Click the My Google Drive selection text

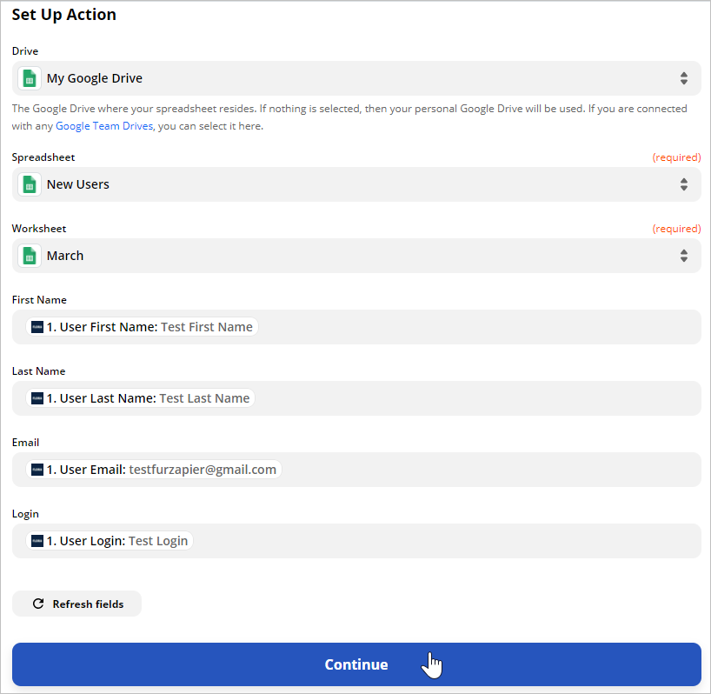[x=95, y=78]
